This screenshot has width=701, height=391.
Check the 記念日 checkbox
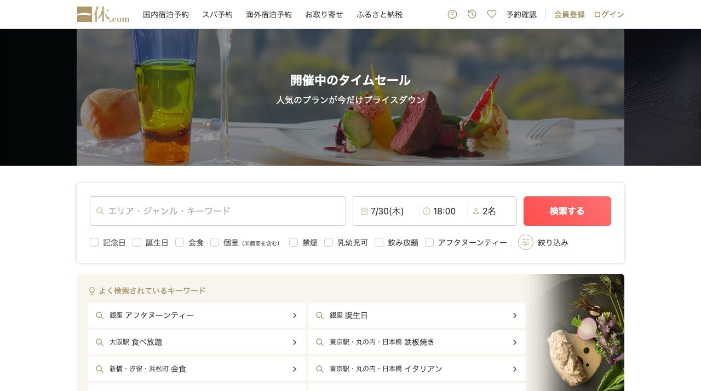(94, 242)
